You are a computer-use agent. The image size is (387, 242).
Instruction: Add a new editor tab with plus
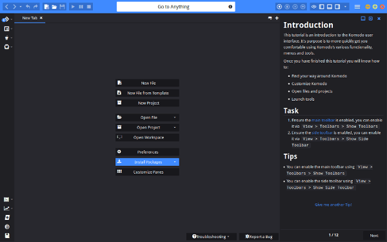pyautogui.click(x=277, y=18)
